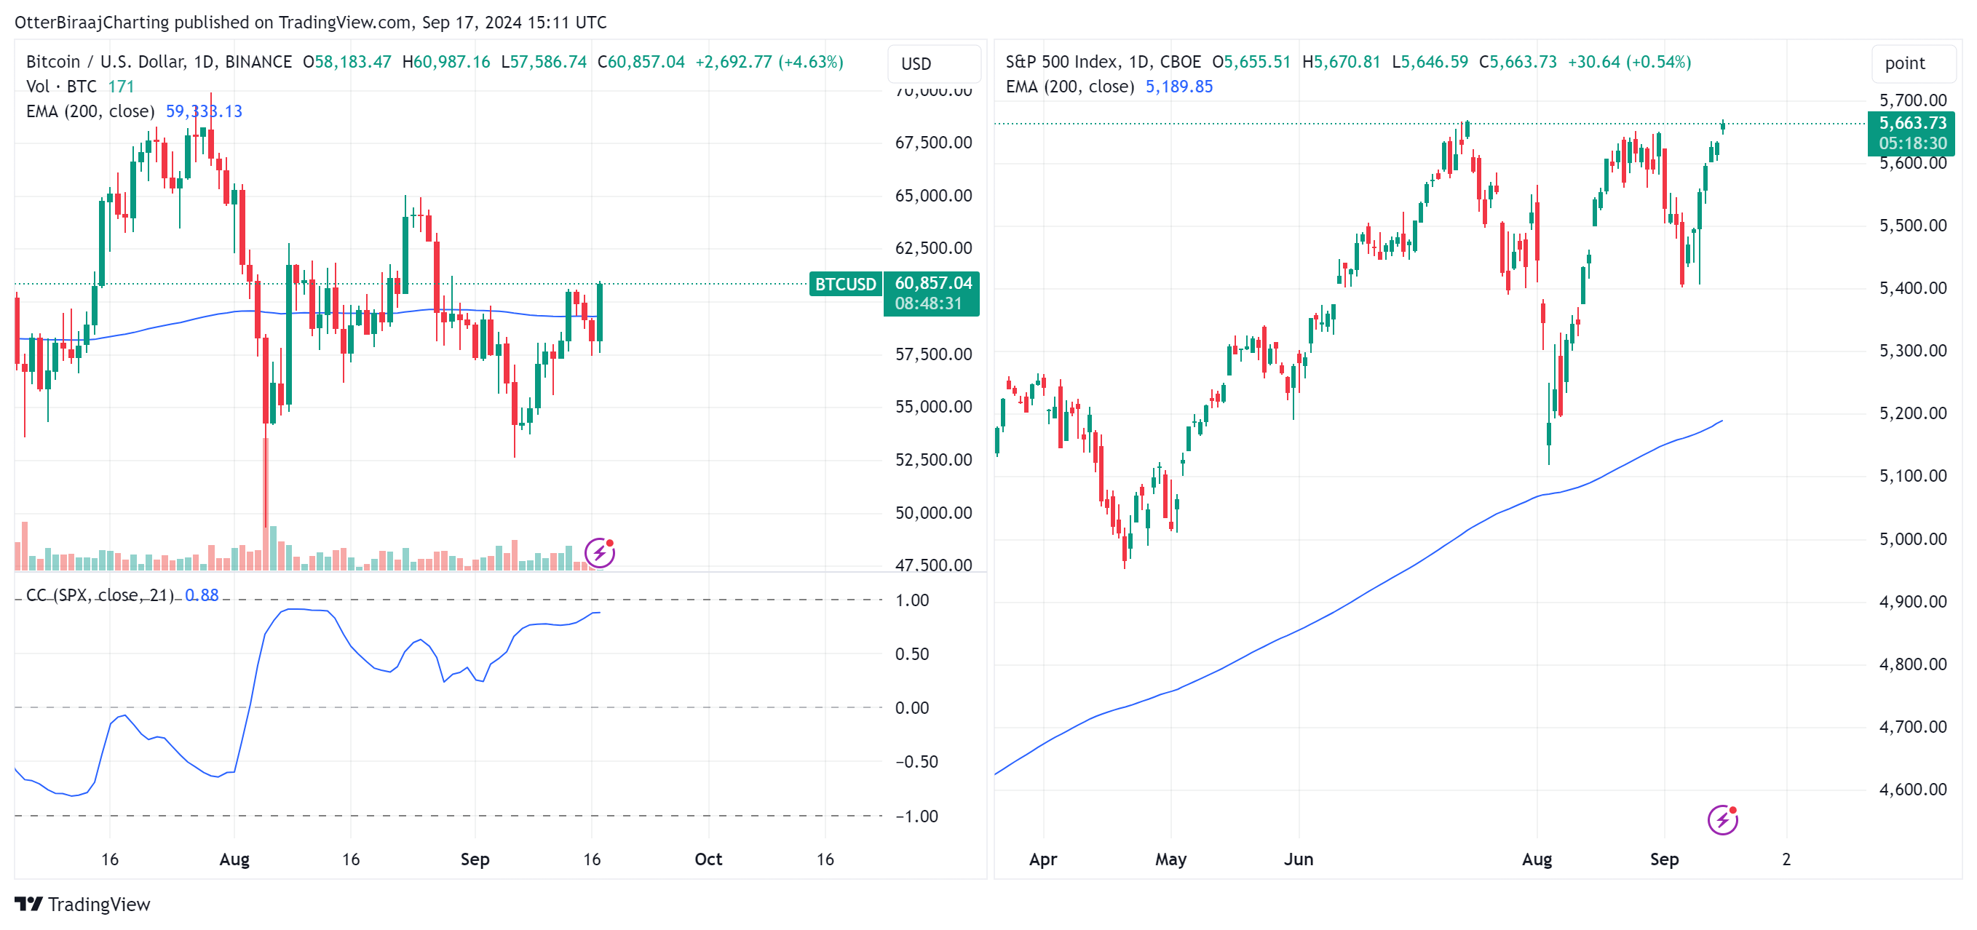Click the 0.50 correlation scale label
Screen dimensions: 1977x930
click(x=912, y=653)
